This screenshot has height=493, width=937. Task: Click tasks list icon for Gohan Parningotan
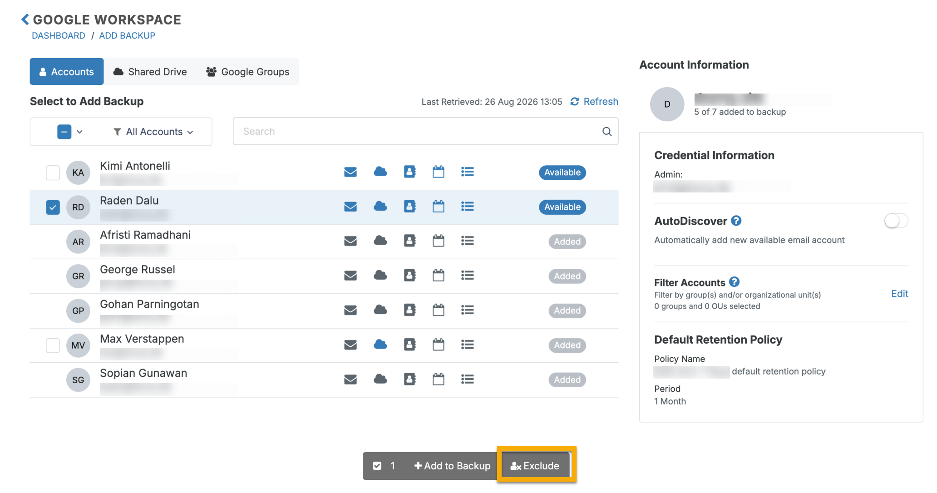click(468, 310)
